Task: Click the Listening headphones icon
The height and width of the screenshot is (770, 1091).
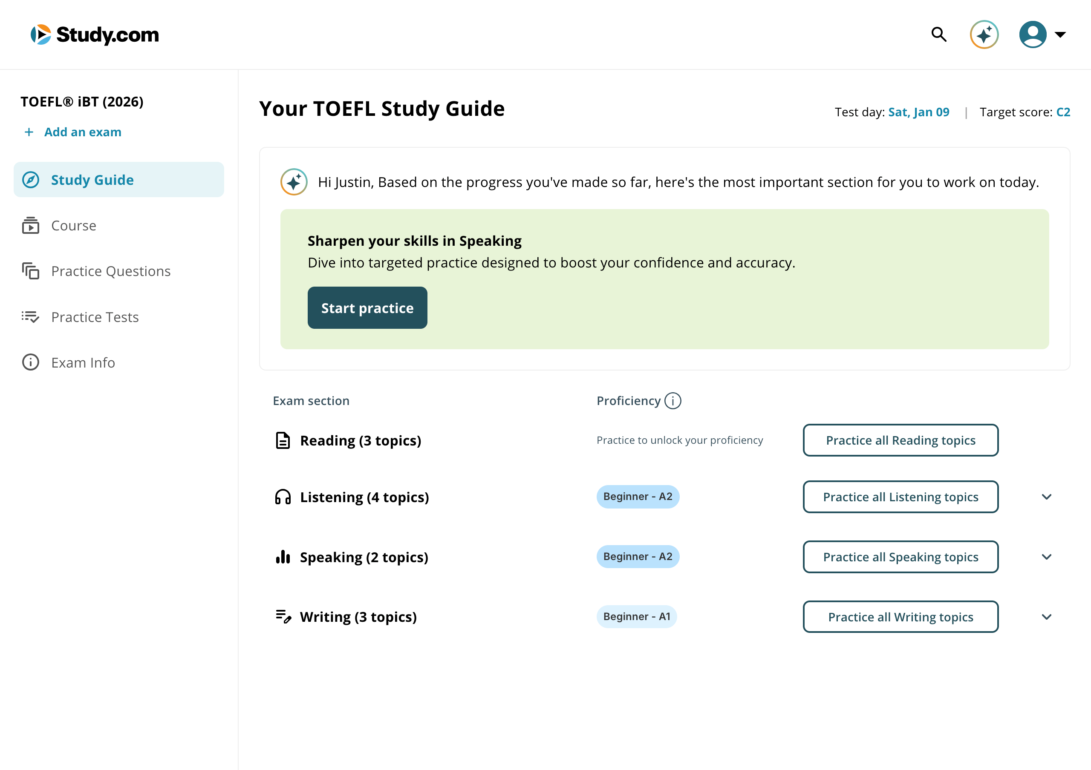Action: [283, 497]
